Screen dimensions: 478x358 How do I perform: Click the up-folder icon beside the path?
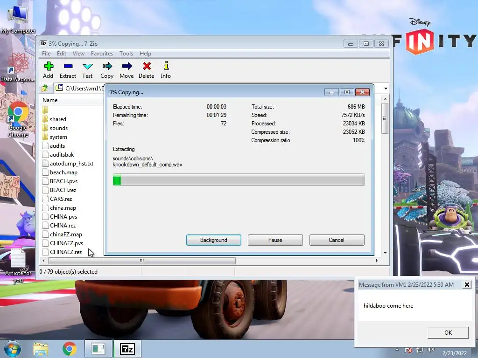click(x=45, y=88)
